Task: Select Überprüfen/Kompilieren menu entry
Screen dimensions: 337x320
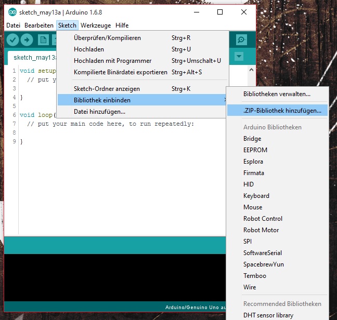Action: coord(142,38)
